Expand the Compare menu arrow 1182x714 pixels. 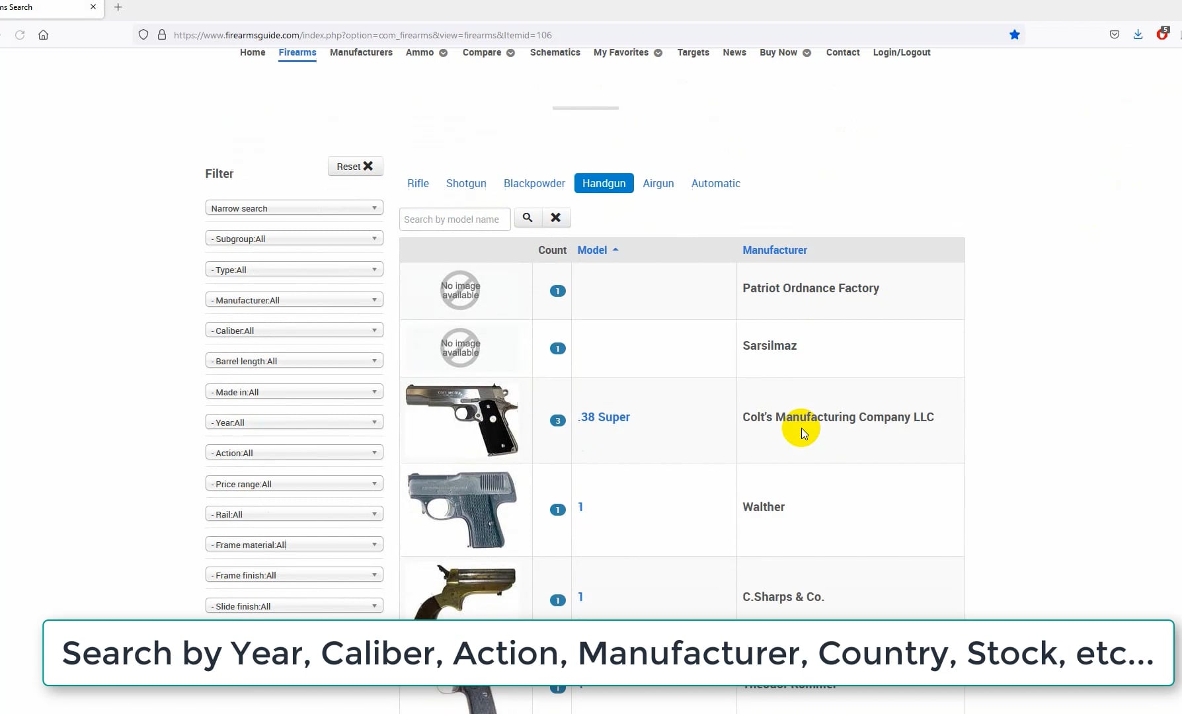[510, 53]
